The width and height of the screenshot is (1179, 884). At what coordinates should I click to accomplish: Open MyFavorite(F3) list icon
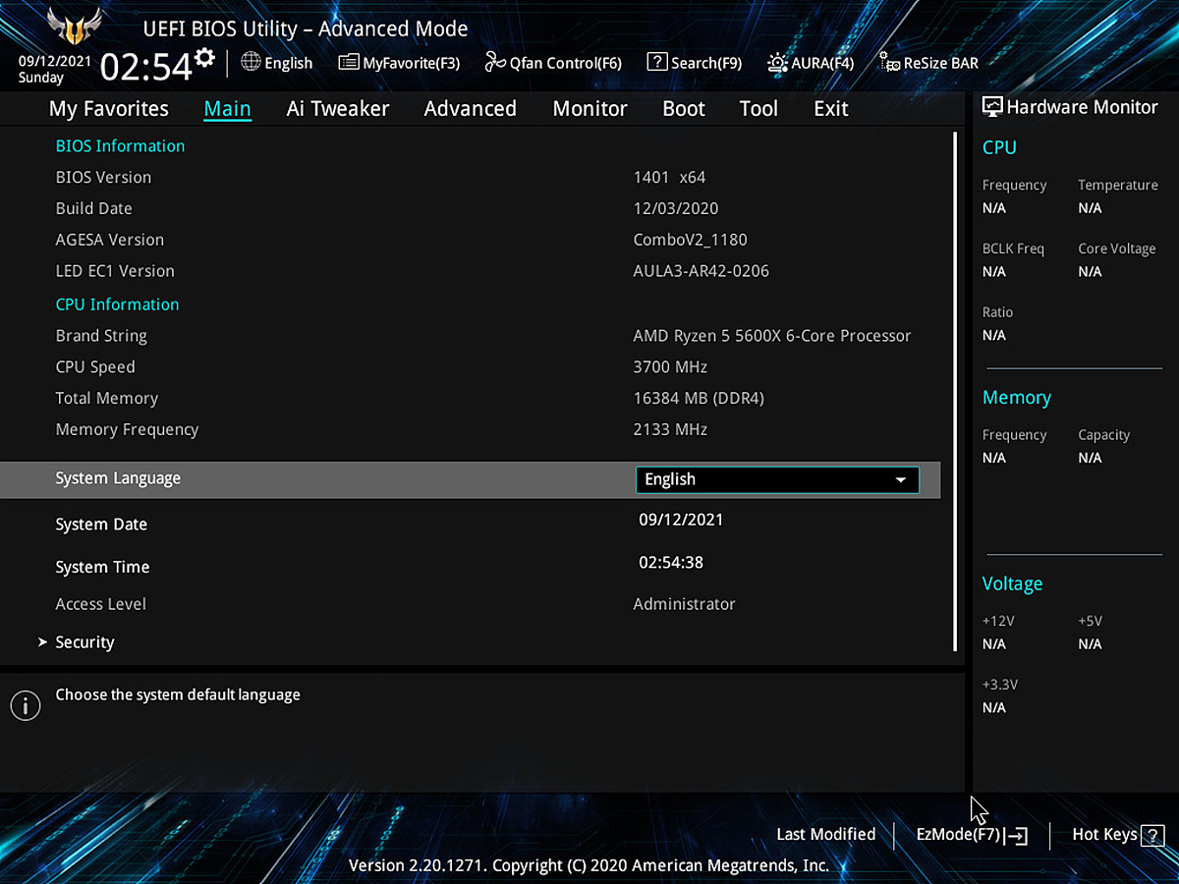point(348,63)
